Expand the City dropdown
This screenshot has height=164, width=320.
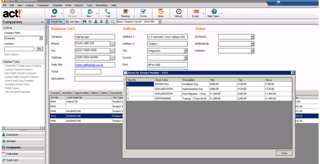[x=185, y=51]
